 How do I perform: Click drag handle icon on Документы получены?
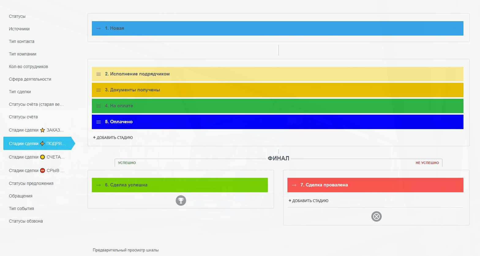[x=99, y=90]
